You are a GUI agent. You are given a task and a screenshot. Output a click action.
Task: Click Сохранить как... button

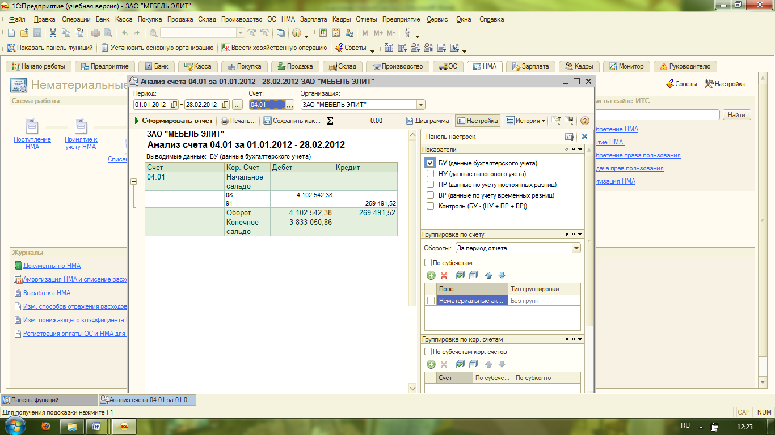292,121
